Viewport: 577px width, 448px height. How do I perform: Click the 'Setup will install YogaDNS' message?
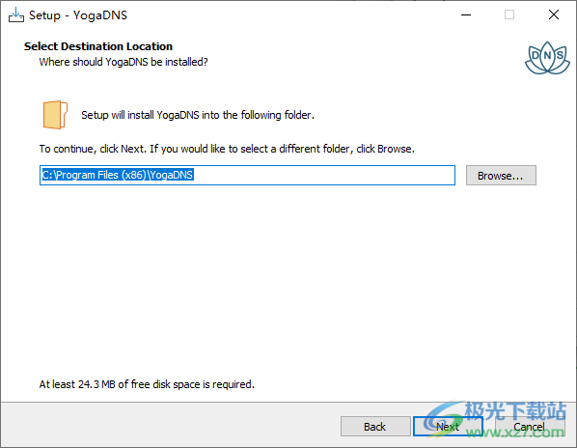[x=198, y=115]
